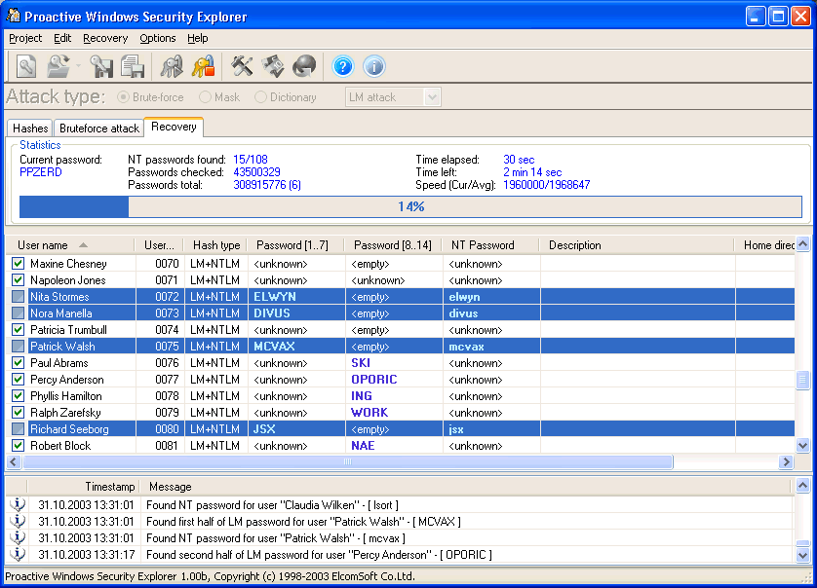Start recovery with the keys-and-play icon
This screenshot has height=588, width=817.
(x=172, y=66)
